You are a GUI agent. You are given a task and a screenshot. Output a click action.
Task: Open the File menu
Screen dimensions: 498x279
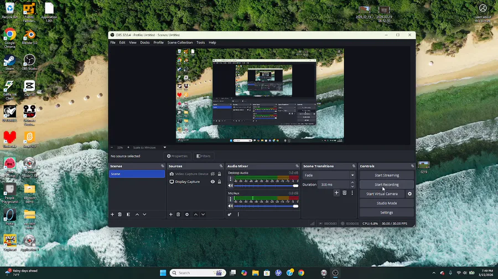[x=113, y=42]
